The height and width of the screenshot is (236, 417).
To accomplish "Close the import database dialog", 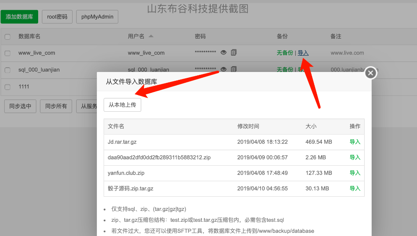I will coord(370,73).
